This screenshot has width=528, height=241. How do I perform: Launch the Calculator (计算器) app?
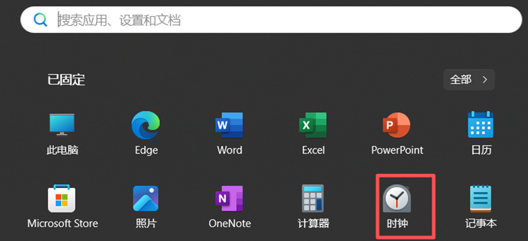click(313, 198)
